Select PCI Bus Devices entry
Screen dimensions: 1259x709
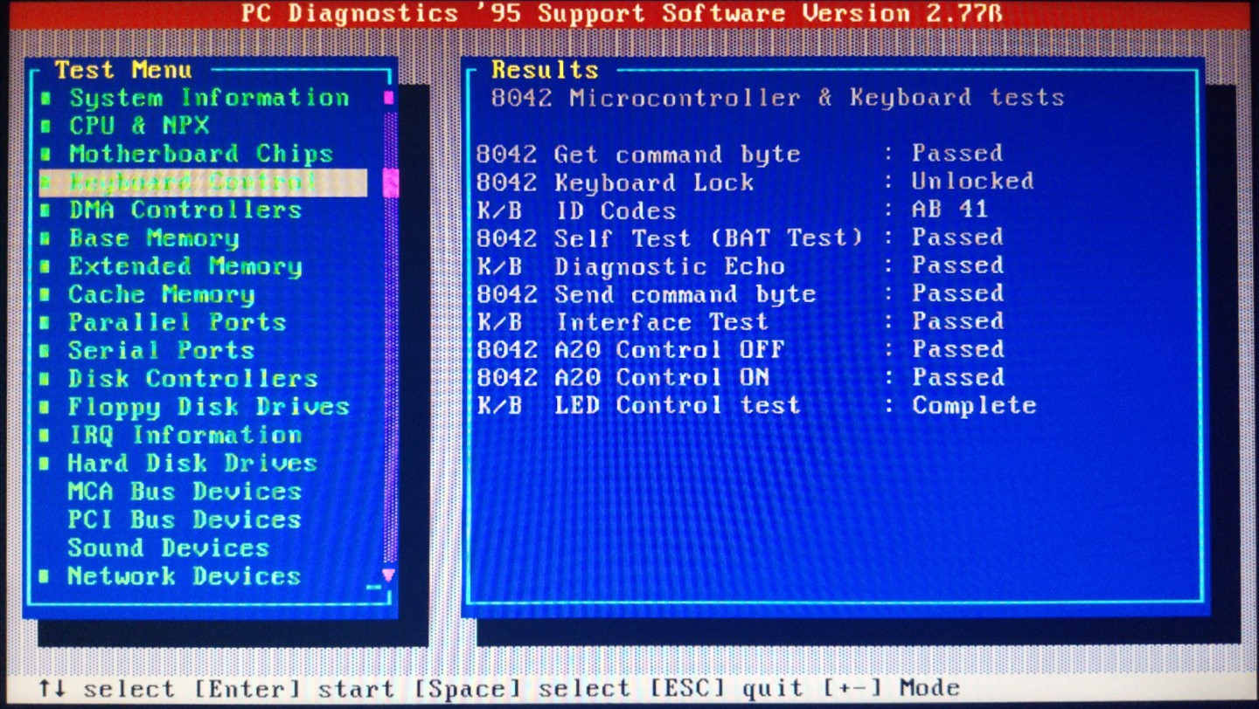(x=184, y=520)
